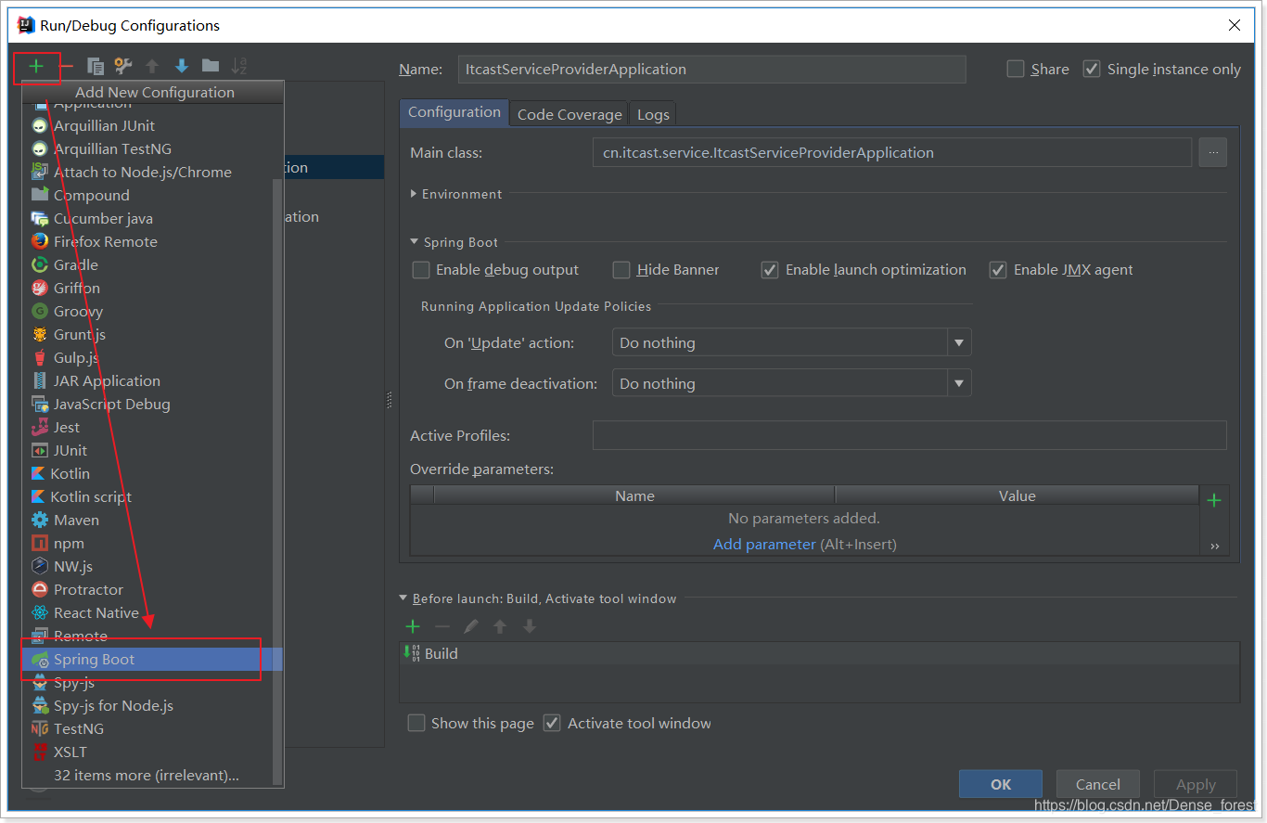
Task: Show 32 items more (irrelevant)
Action: (x=147, y=776)
